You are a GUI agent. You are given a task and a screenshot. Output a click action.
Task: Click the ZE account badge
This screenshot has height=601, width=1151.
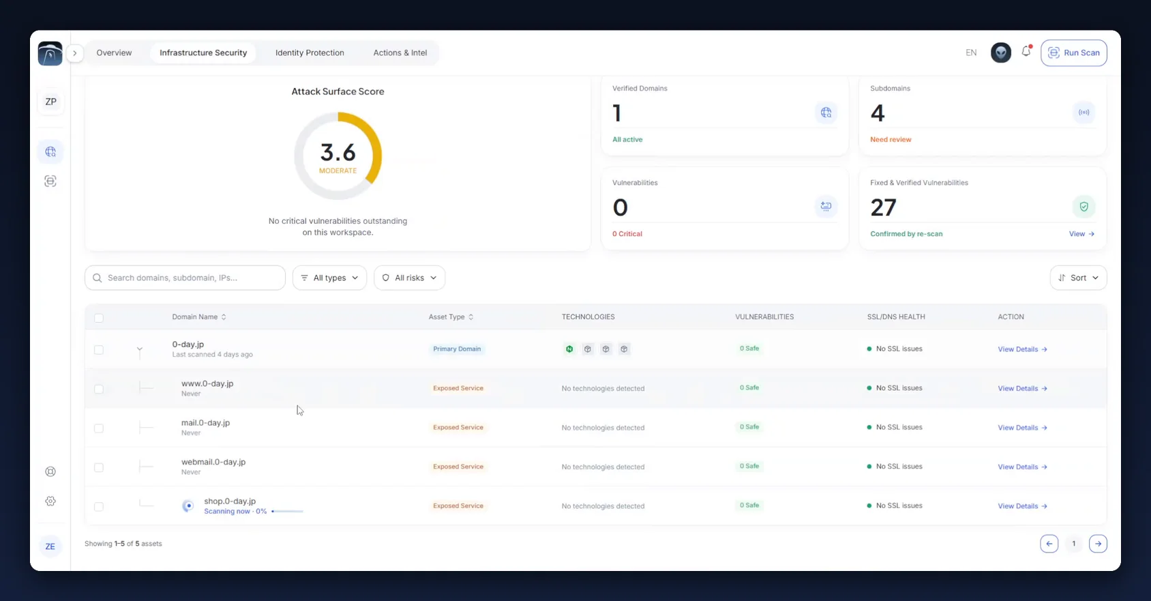(50, 546)
